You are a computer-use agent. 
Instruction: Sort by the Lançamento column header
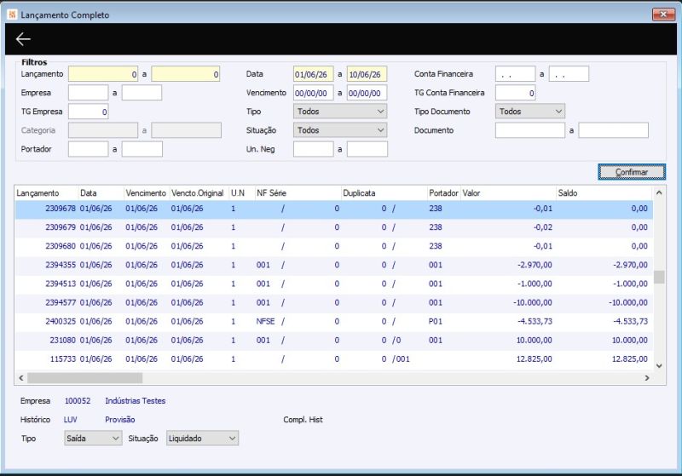coord(47,192)
